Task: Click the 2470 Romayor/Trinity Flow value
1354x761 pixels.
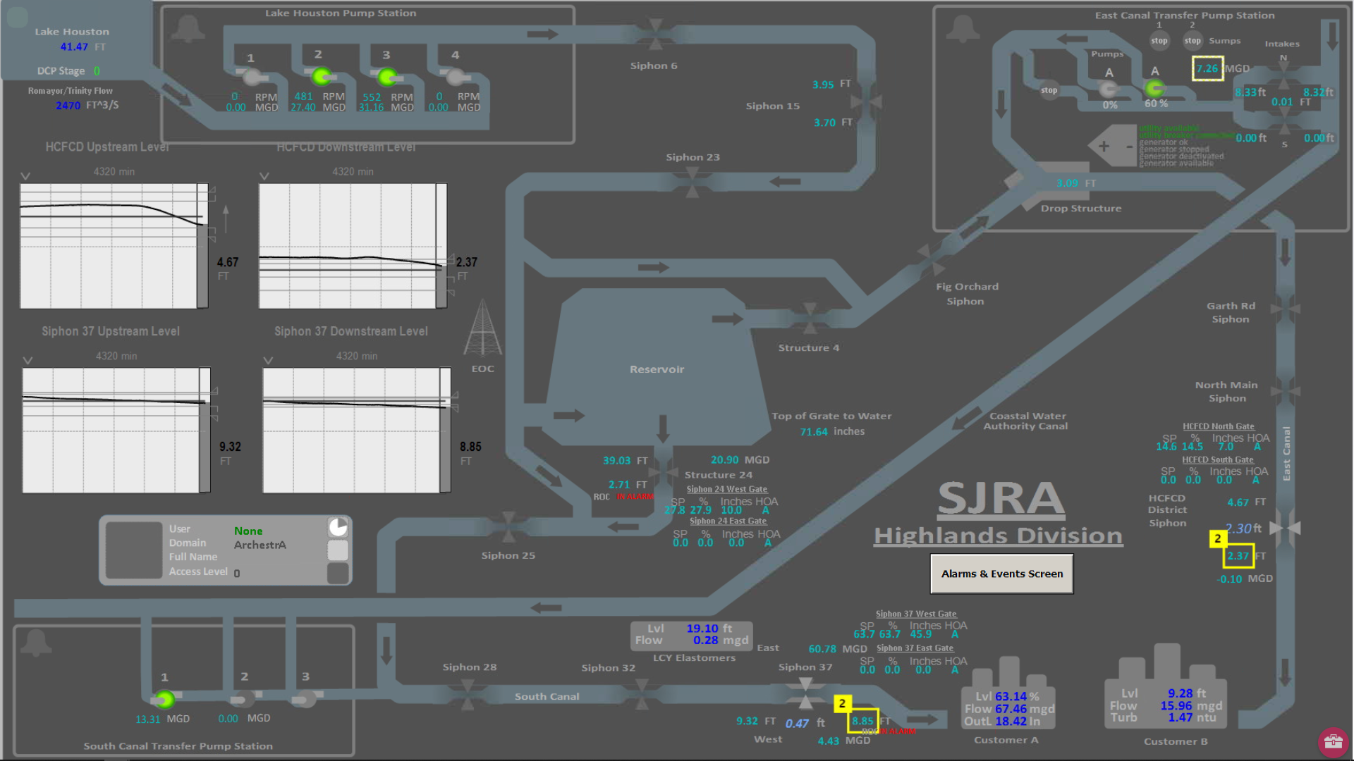Action: tap(68, 105)
